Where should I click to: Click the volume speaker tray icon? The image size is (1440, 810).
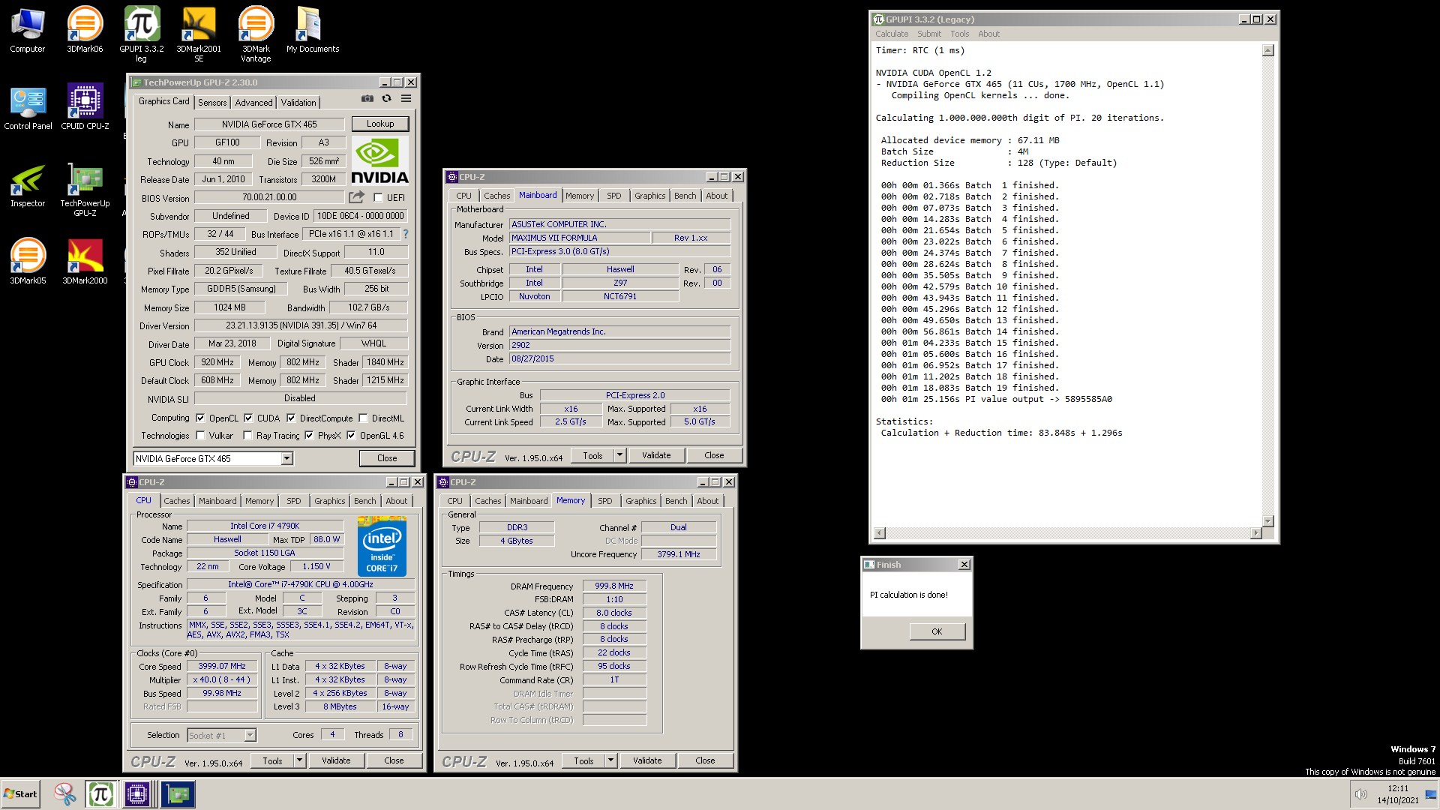click(x=1360, y=794)
